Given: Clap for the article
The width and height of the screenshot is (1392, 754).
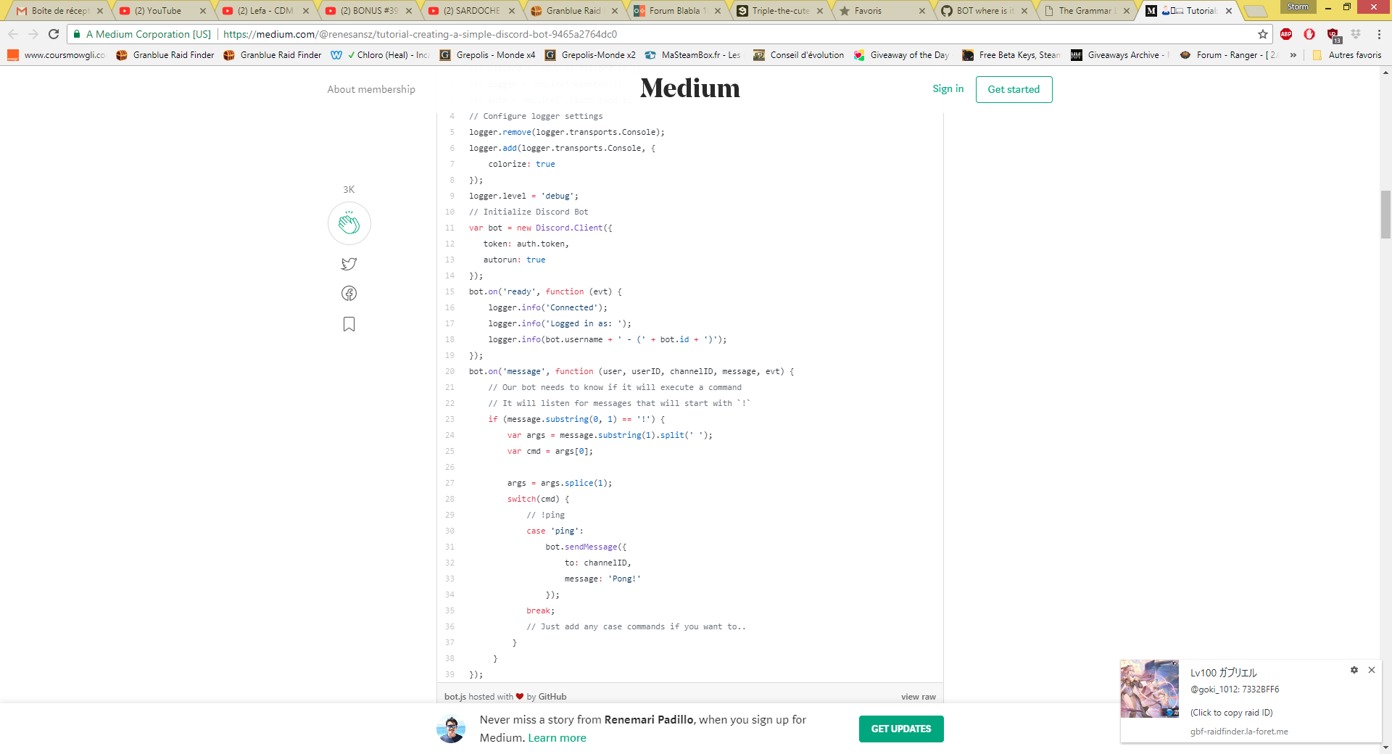Looking at the screenshot, I should [349, 223].
